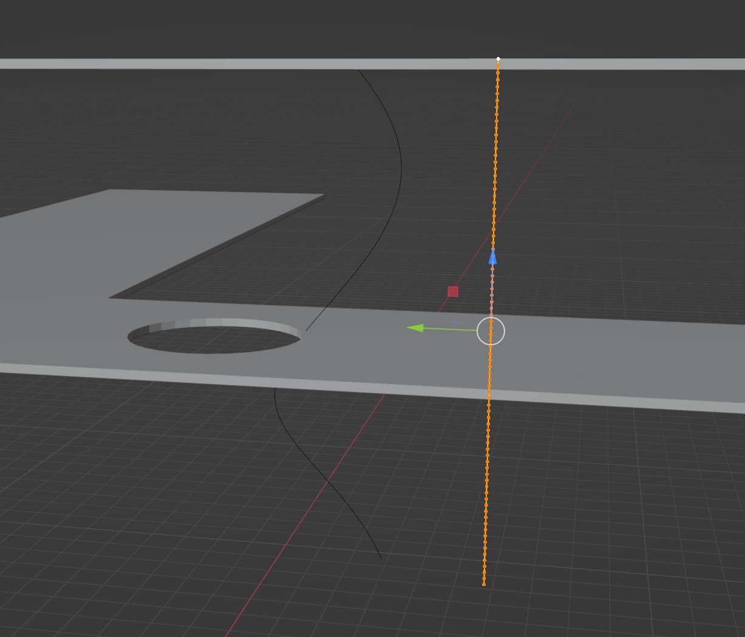Click the light gray horizontal bar at top

tap(243, 64)
